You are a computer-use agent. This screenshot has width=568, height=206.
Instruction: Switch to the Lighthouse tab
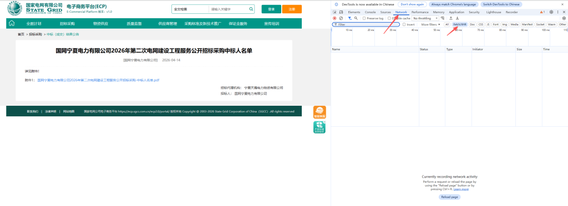tap(494, 12)
